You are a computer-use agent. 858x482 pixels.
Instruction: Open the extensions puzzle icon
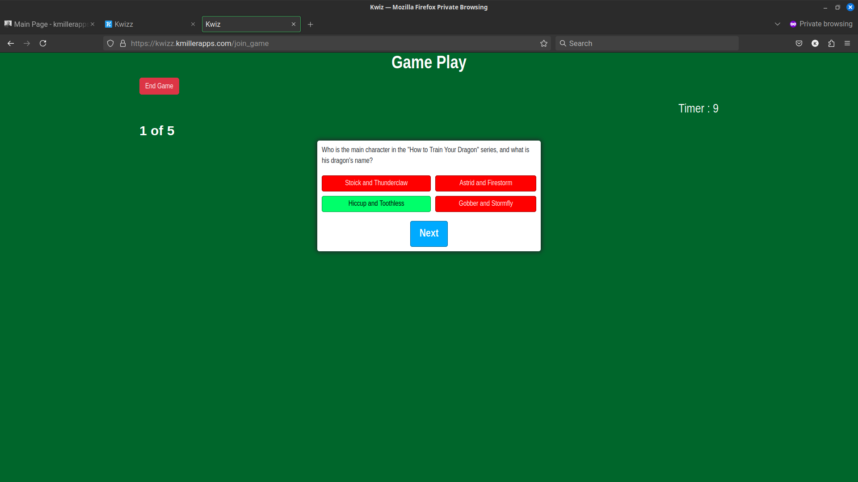coord(831,43)
